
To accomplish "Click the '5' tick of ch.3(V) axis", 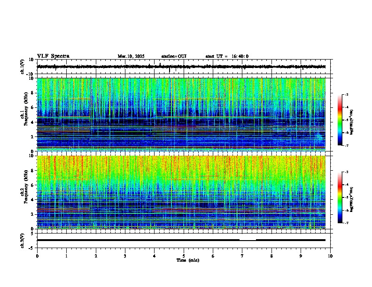I will click(32, 234).
